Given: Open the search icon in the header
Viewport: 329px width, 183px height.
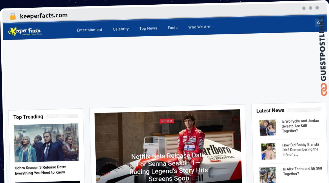Looking at the screenshot, I should pyautogui.click(x=318, y=23).
